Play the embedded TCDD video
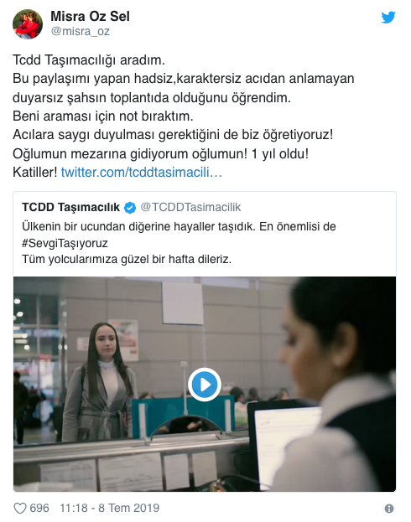The image size is (411, 522). click(x=205, y=385)
